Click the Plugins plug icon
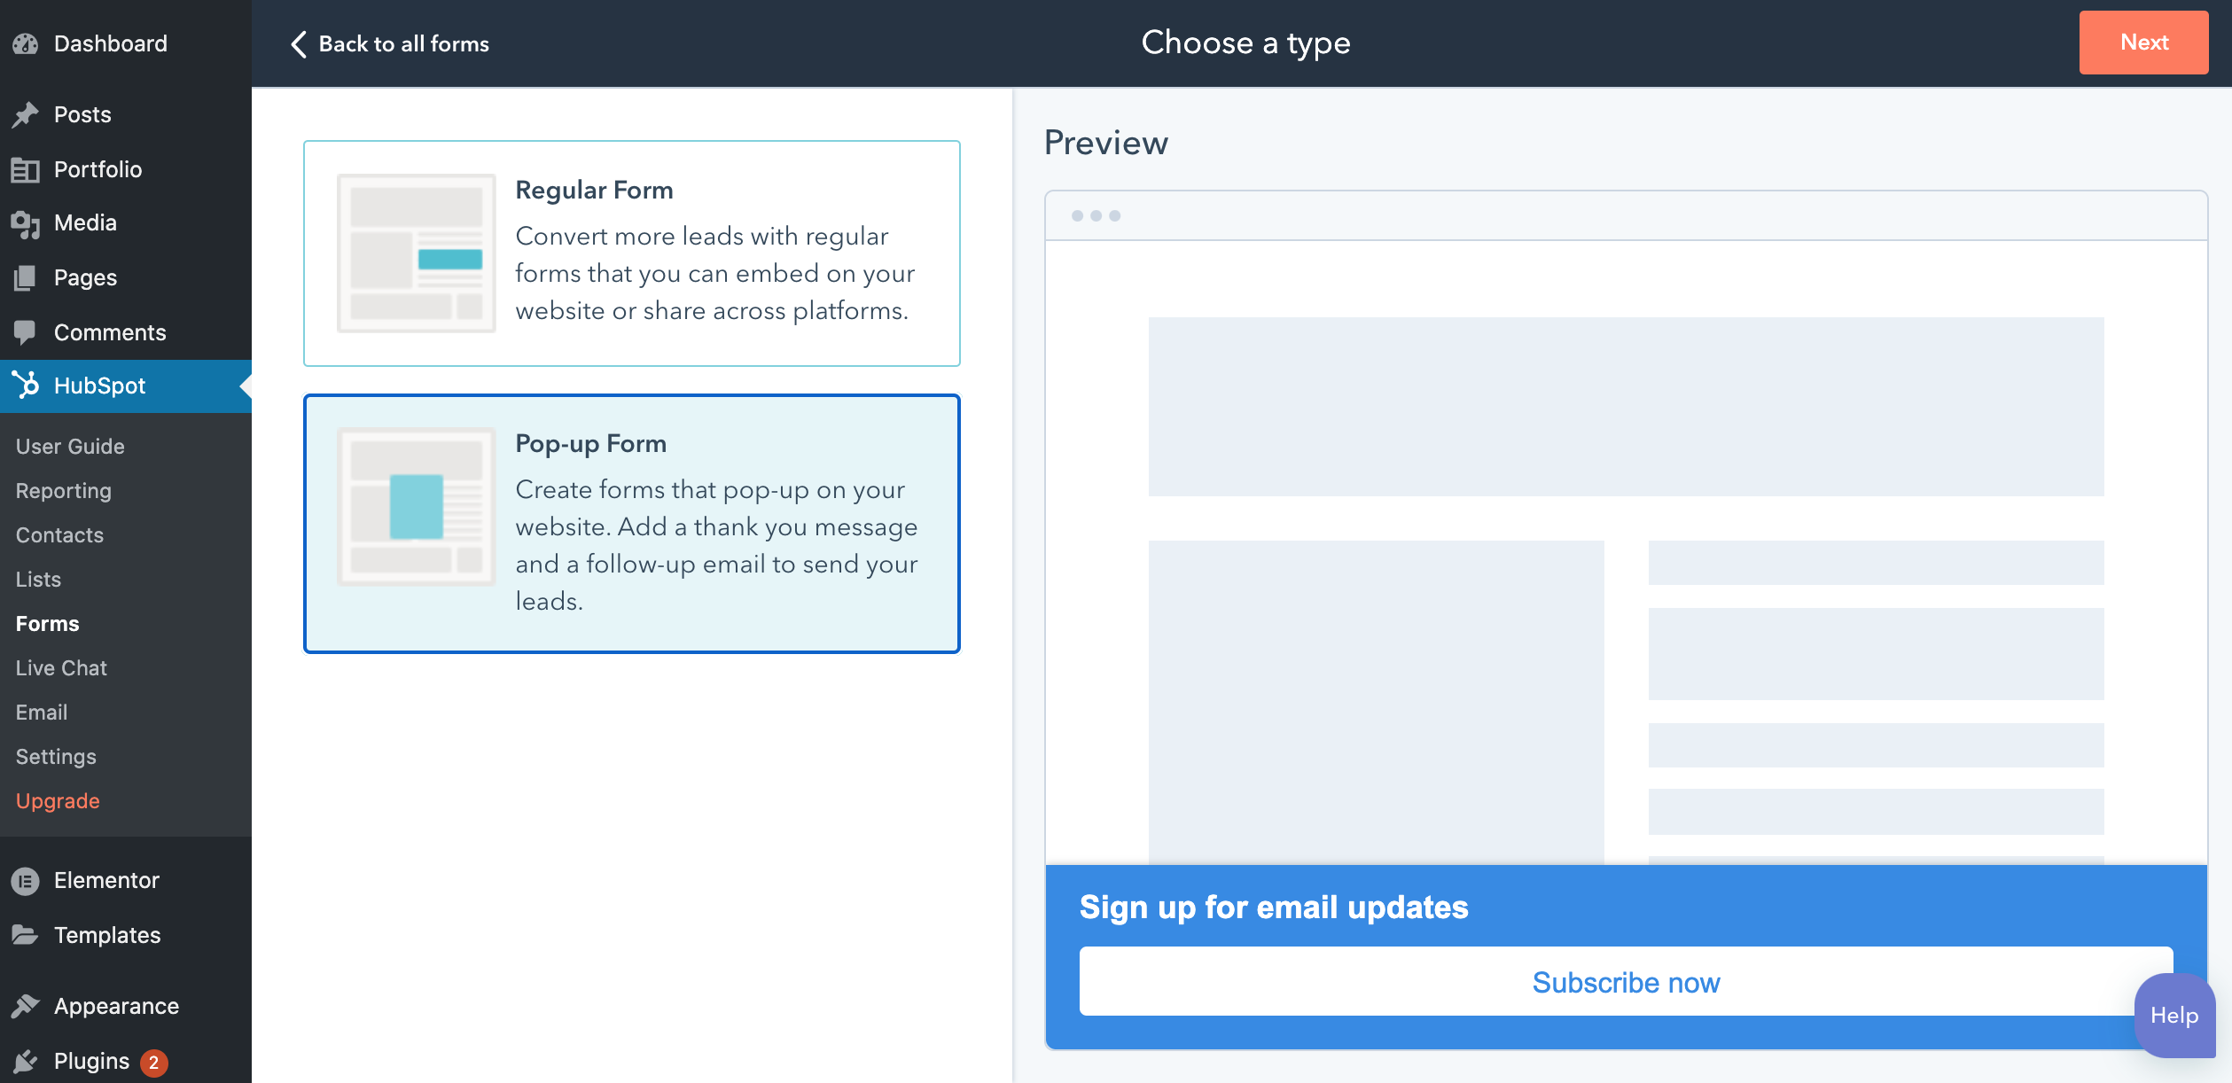This screenshot has height=1083, width=2232. pyautogui.click(x=26, y=1061)
